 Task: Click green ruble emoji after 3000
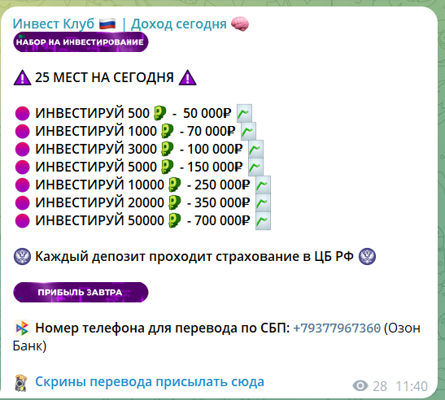click(167, 149)
